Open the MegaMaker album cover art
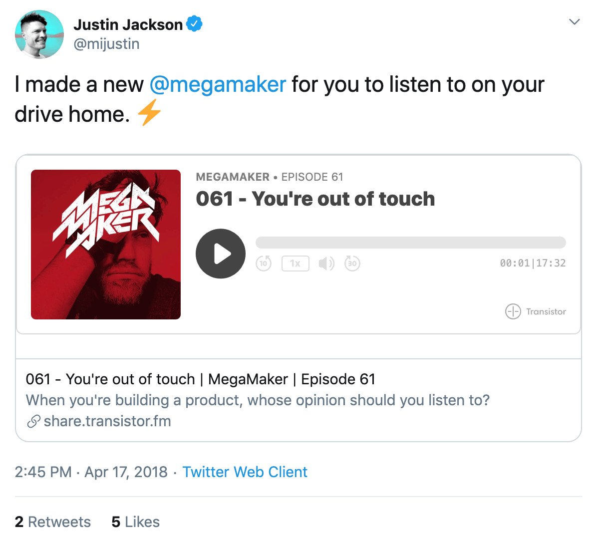Viewport: 596px width, 540px height. pos(106,245)
